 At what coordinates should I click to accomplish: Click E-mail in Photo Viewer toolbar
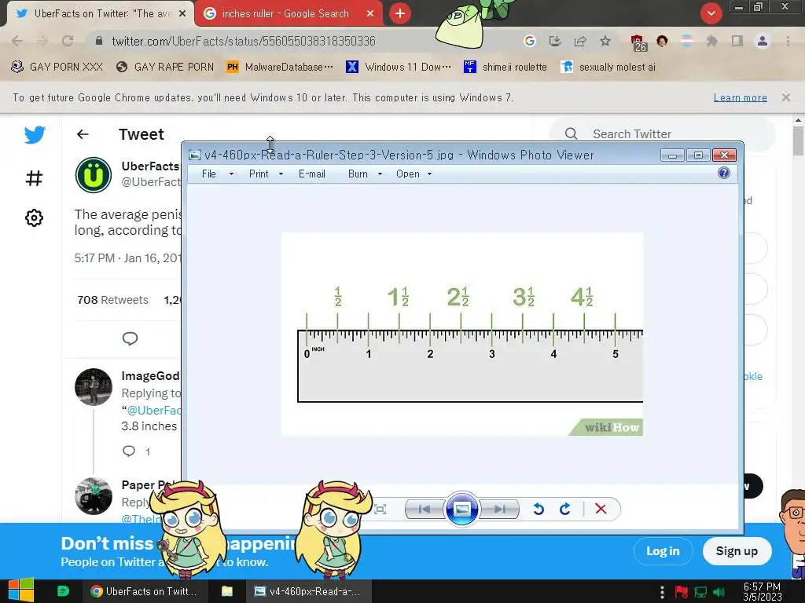click(311, 174)
